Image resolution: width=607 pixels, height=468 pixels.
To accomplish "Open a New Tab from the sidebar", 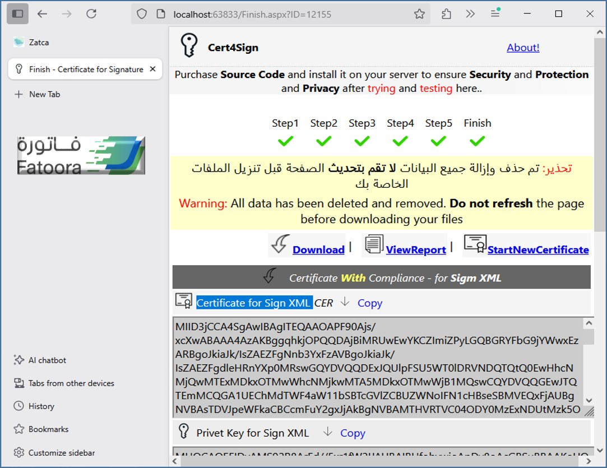I will (x=44, y=94).
